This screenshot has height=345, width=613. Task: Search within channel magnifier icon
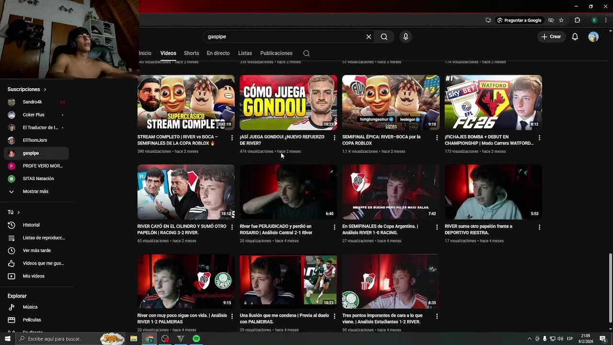pyautogui.click(x=306, y=53)
